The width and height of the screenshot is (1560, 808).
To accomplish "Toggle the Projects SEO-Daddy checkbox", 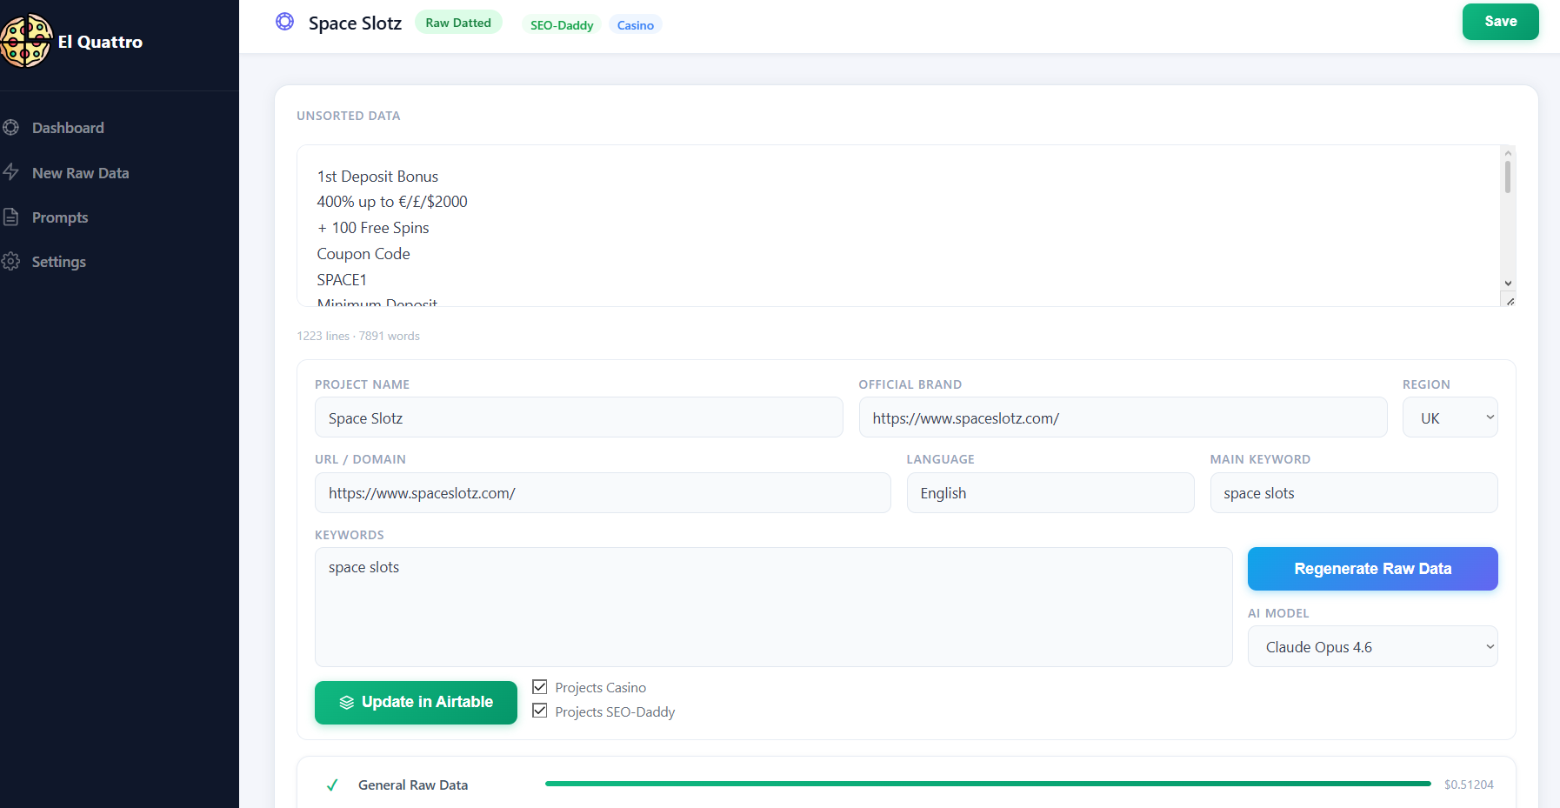I will pos(540,711).
